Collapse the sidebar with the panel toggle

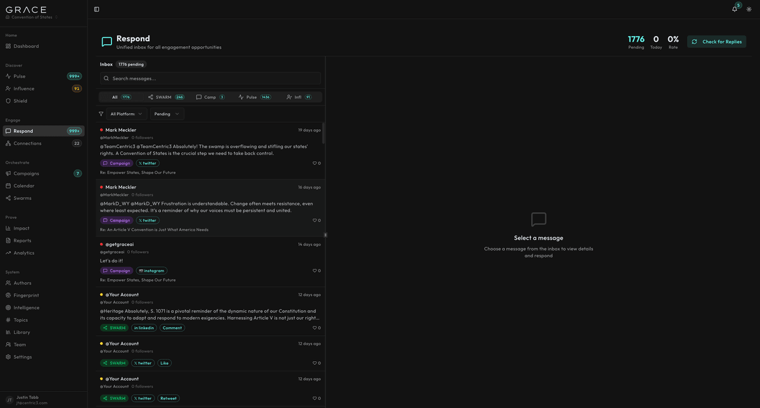(96, 8)
